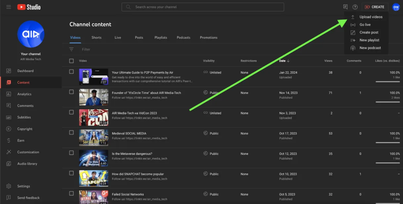
Task: Click the filter lines icon
Action: coord(71,49)
